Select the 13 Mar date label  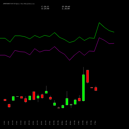87,123
